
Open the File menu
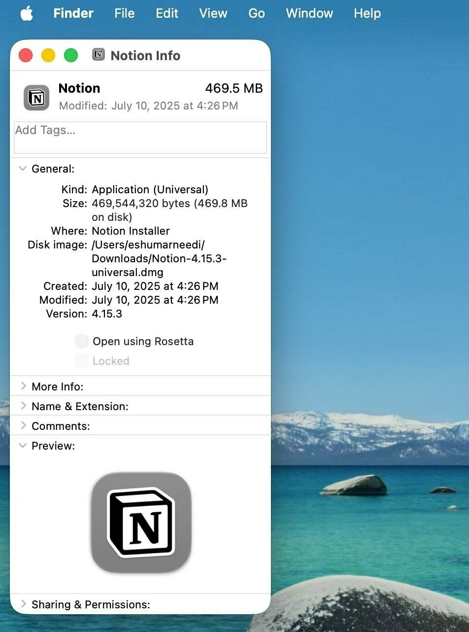(124, 13)
